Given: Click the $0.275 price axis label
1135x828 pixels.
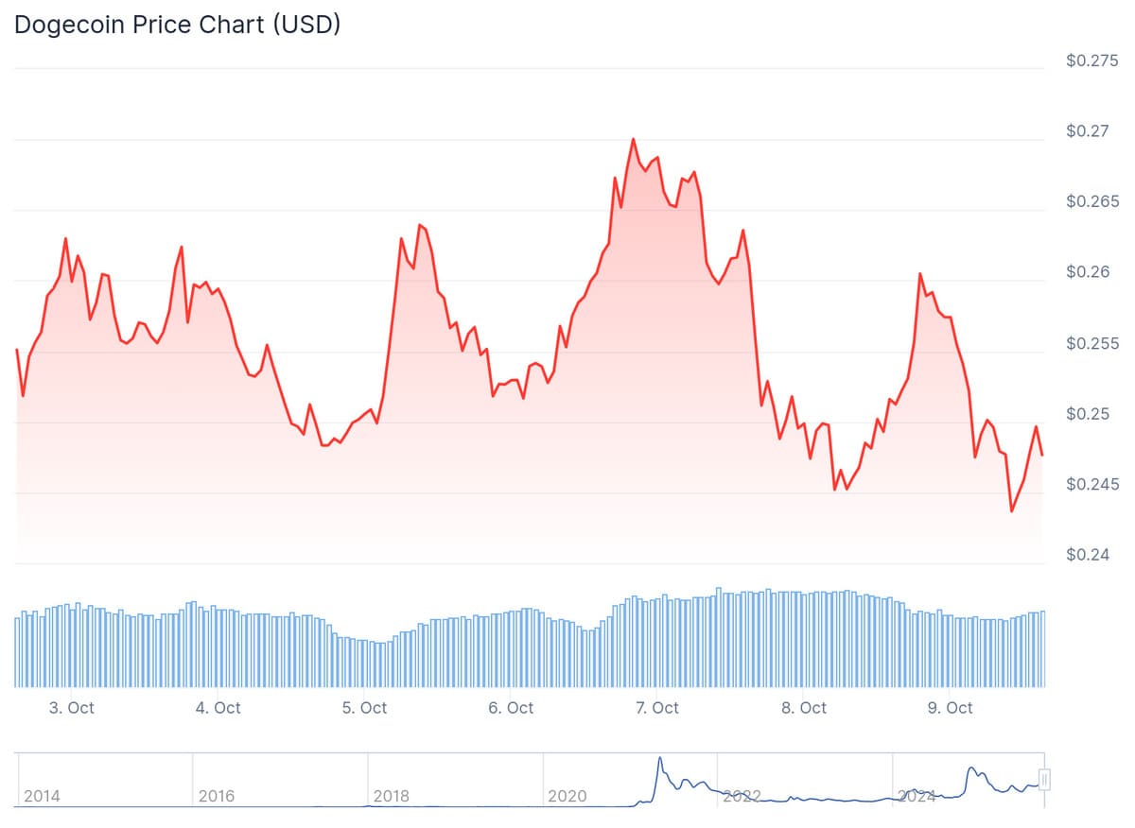Looking at the screenshot, I should pos(1092,61).
